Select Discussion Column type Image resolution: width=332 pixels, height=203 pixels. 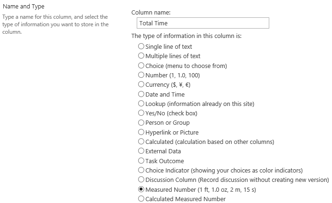click(x=141, y=180)
